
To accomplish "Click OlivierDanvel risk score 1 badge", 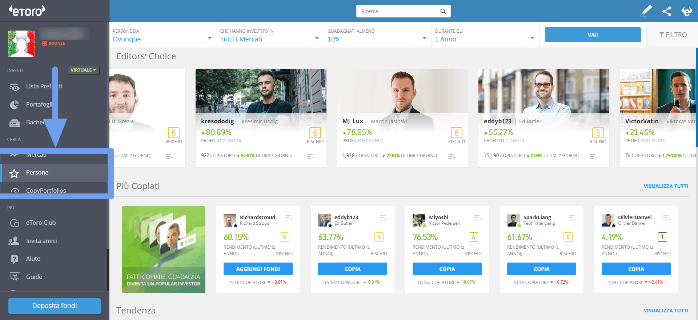I will pos(662,237).
